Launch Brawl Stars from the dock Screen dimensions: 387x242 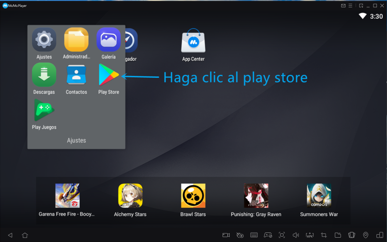(193, 196)
